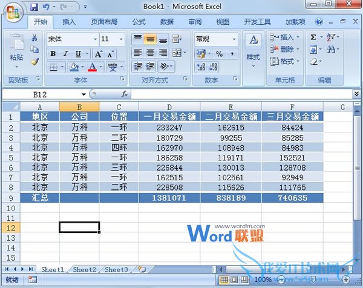Increase decimal places

point(201,67)
